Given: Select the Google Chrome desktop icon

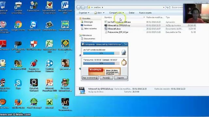Looking at the screenshot, I should [18, 26].
